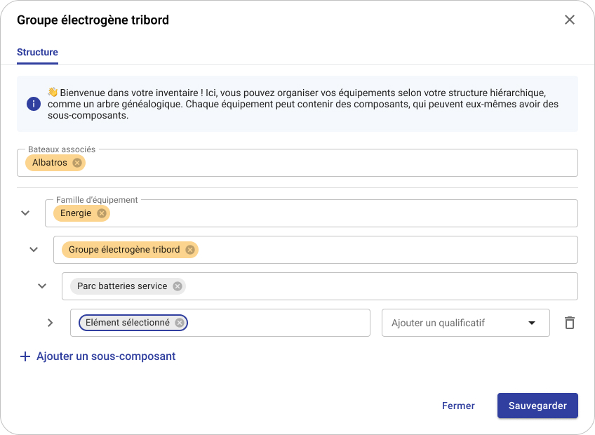Collapse the Groupe électrogène tribord row
595x435 pixels.
(33, 249)
